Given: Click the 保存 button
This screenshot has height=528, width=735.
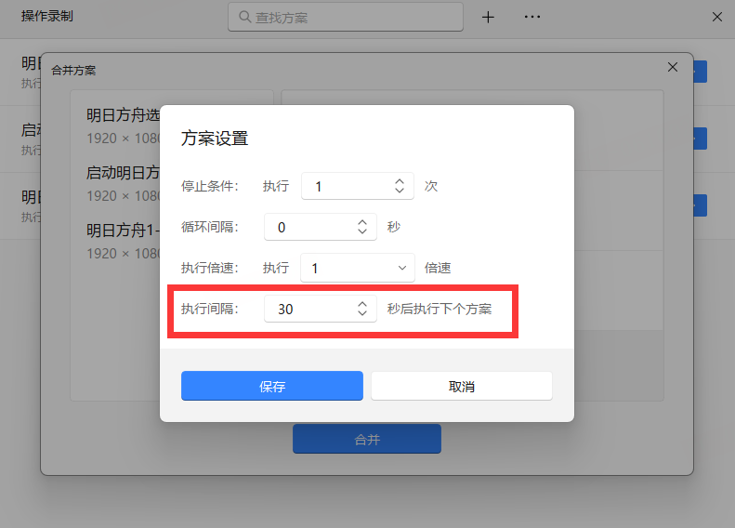Looking at the screenshot, I should point(271,386).
